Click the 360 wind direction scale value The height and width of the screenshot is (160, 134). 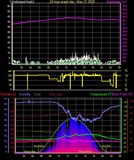[10, 71]
